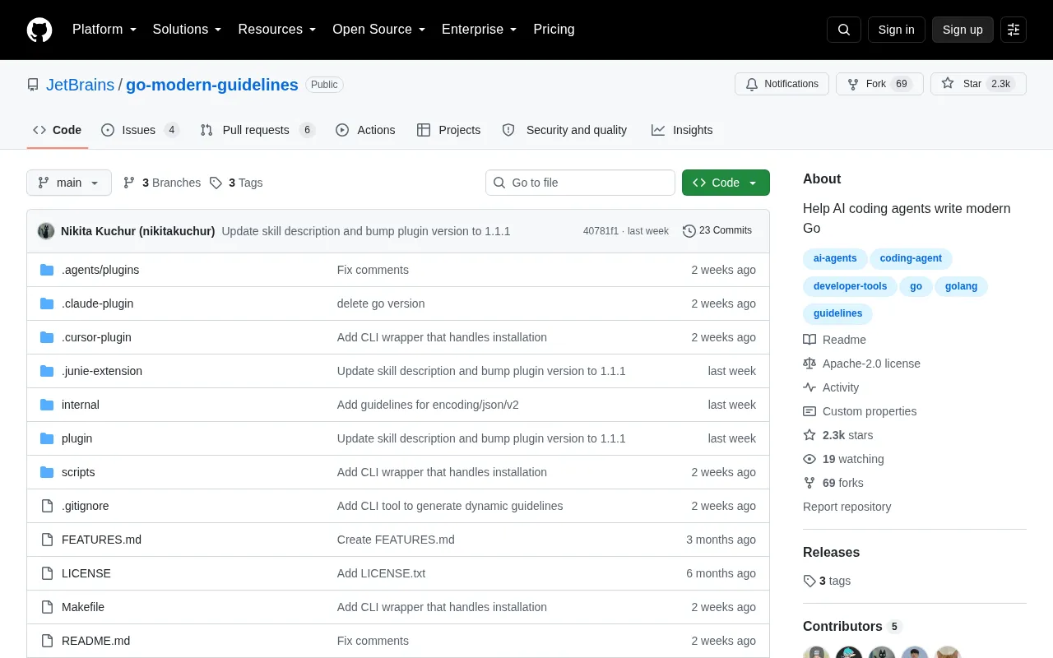Click Nikita Kuchur's commit avatar

46,231
